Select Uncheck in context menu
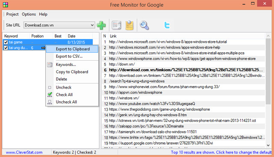Image resolution: width=274 pixels, height=157 pixels. [72, 87]
